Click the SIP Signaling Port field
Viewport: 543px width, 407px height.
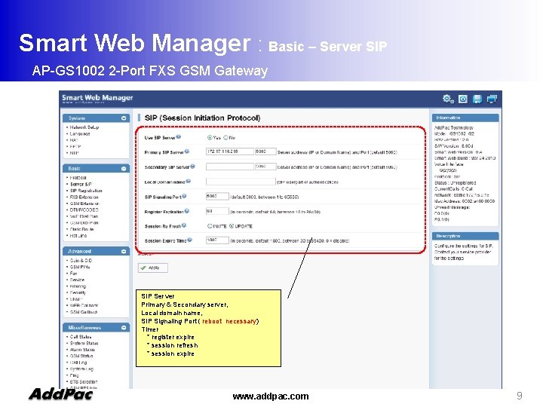217,196
